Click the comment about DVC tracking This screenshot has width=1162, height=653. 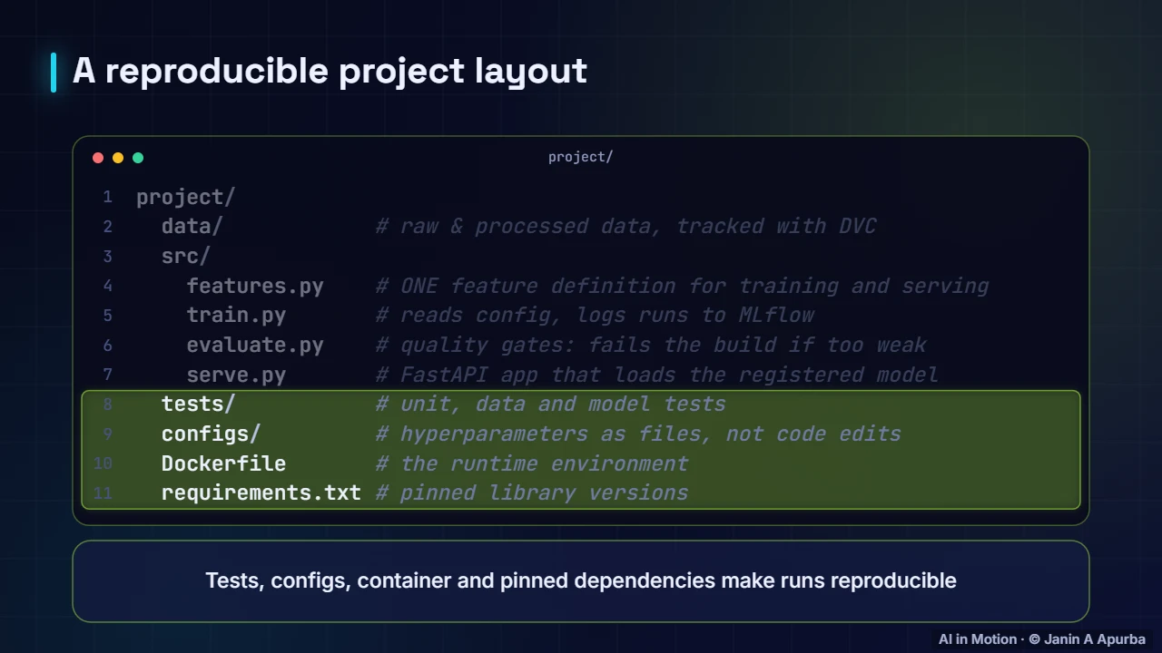click(x=626, y=226)
